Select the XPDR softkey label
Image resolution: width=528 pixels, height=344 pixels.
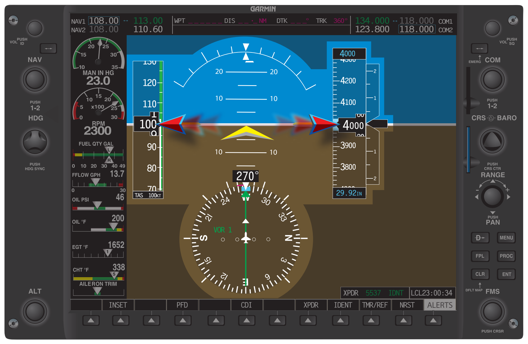(311, 305)
